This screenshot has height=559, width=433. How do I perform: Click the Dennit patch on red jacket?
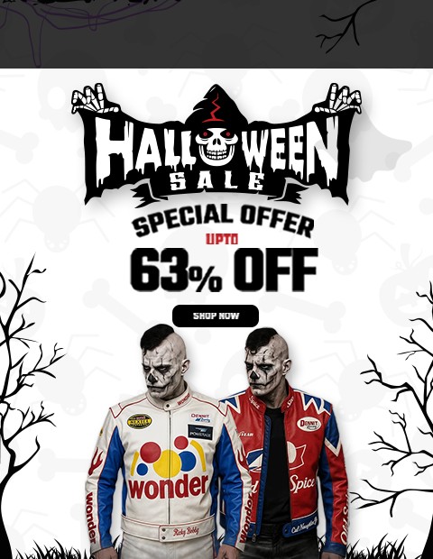click(309, 425)
